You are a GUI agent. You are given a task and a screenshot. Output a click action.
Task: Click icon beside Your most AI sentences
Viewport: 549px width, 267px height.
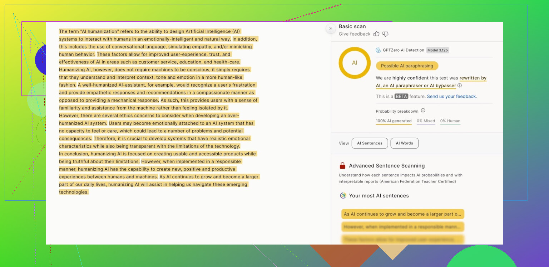pyautogui.click(x=343, y=196)
